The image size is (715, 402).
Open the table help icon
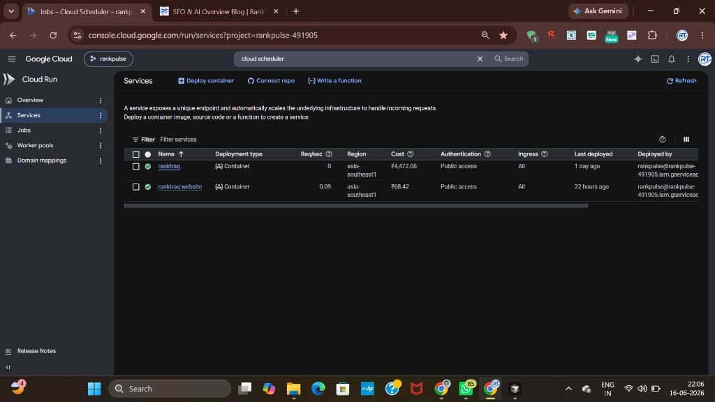pyautogui.click(x=662, y=140)
